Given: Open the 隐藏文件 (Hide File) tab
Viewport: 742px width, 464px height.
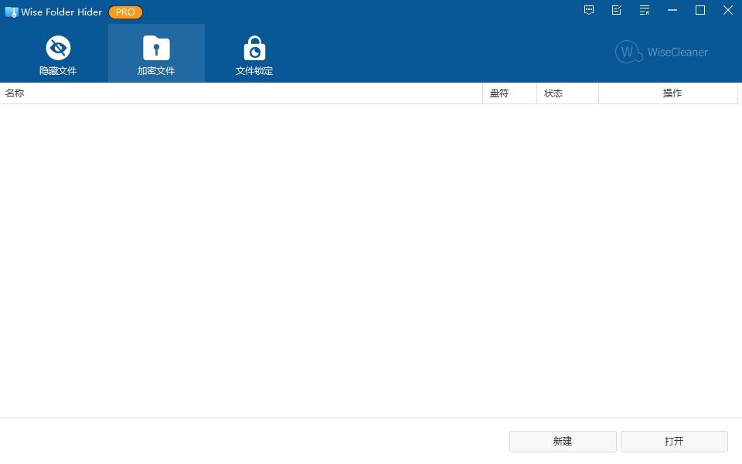Looking at the screenshot, I should click(58, 53).
